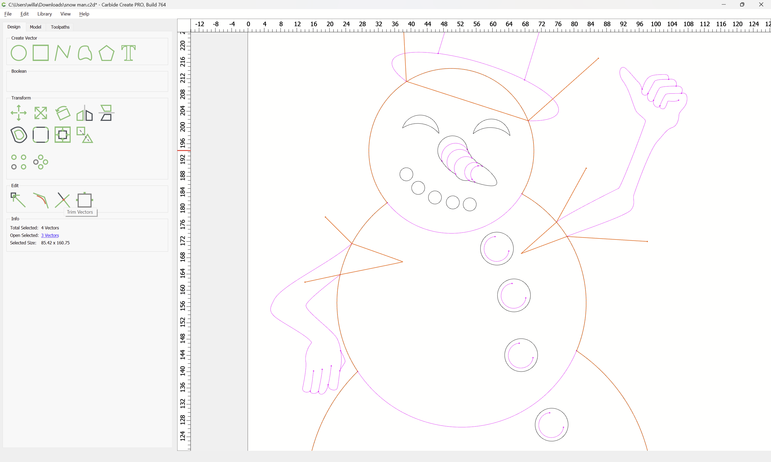The image size is (771, 462).
Task: Open the View menu
Action: click(x=65, y=14)
